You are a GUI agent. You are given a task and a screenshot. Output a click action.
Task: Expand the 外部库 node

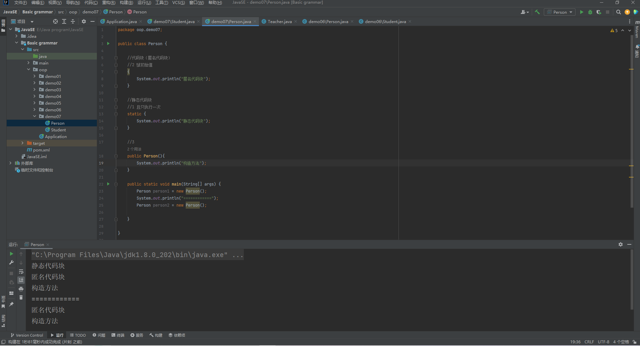tap(10, 163)
